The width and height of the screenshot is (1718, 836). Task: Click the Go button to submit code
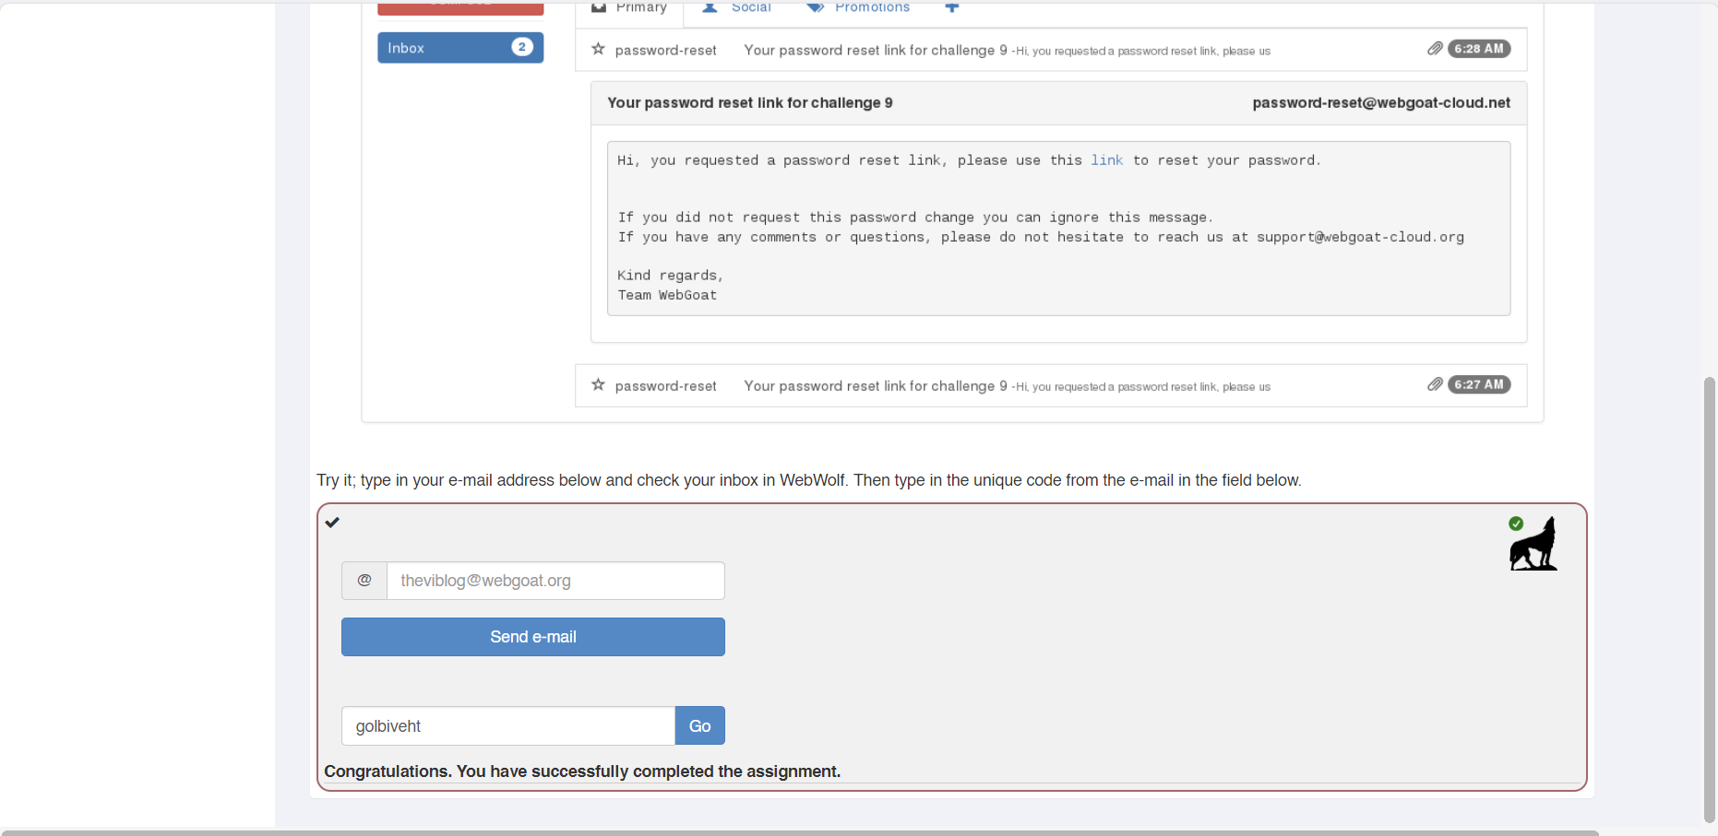tap(699, 726)
